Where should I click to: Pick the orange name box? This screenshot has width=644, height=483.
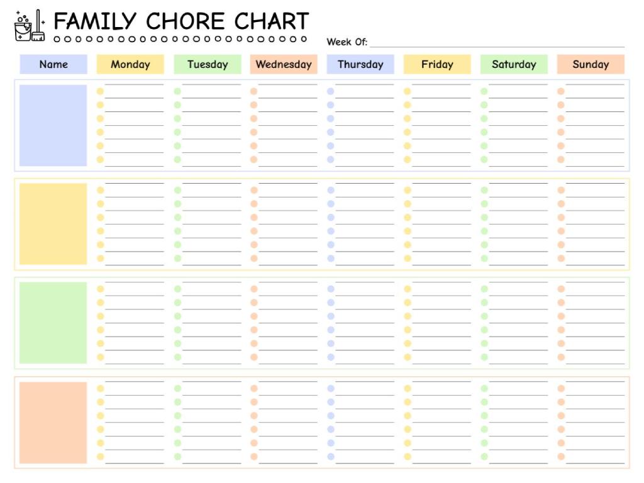coord(53,423)
